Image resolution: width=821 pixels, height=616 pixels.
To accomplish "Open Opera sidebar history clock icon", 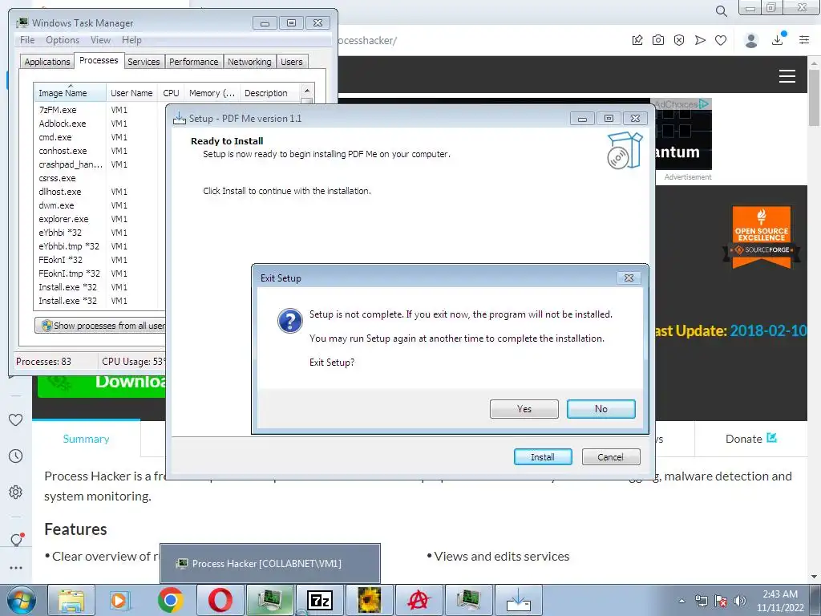I will click(x=16, y=456).
